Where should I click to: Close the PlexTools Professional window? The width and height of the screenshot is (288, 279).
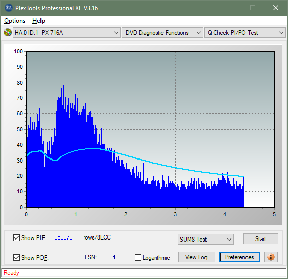pos(276,8)
